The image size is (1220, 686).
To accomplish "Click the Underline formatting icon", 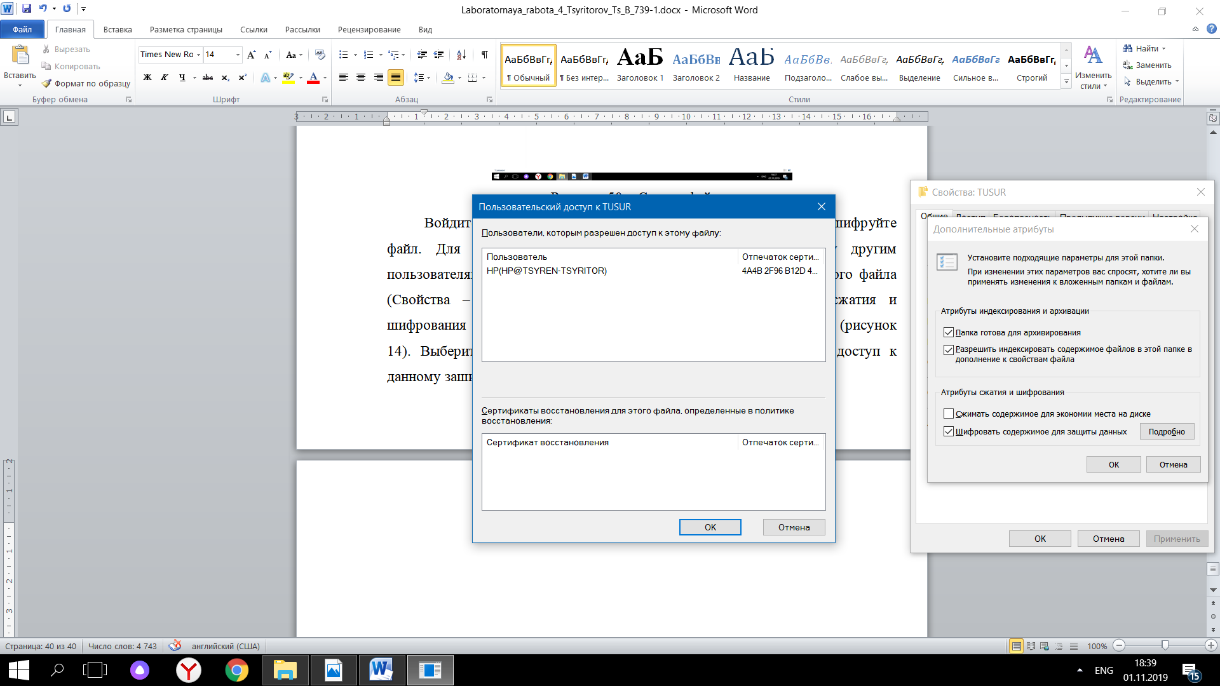I will click(x=182, y=77).
